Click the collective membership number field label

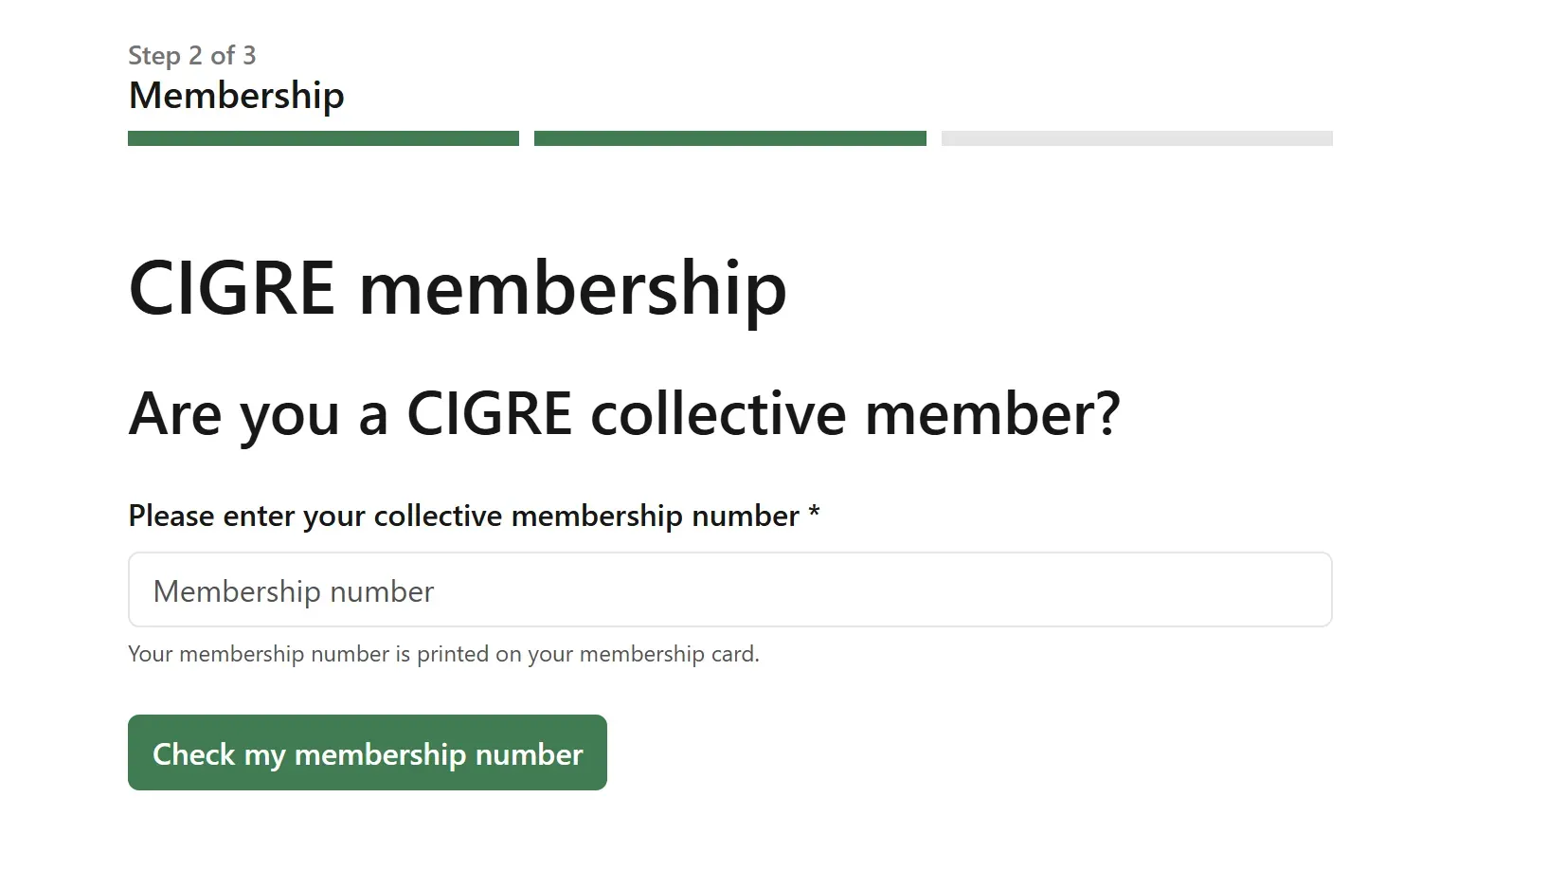click(x=464, y=517)
